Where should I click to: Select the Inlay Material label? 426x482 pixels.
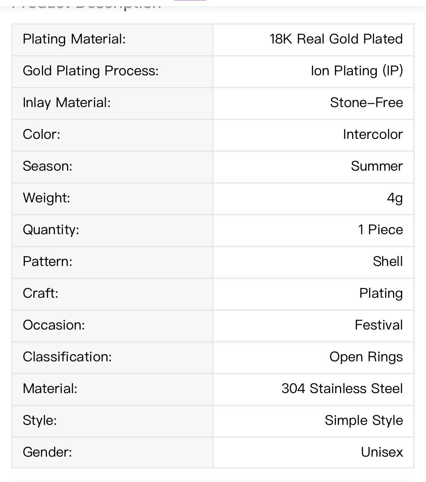click(67, 103)
